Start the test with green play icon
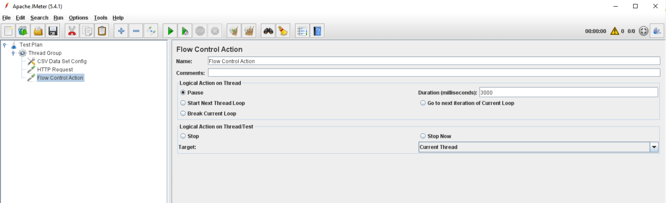The image size is (666, 203). (x=170, y=31)
